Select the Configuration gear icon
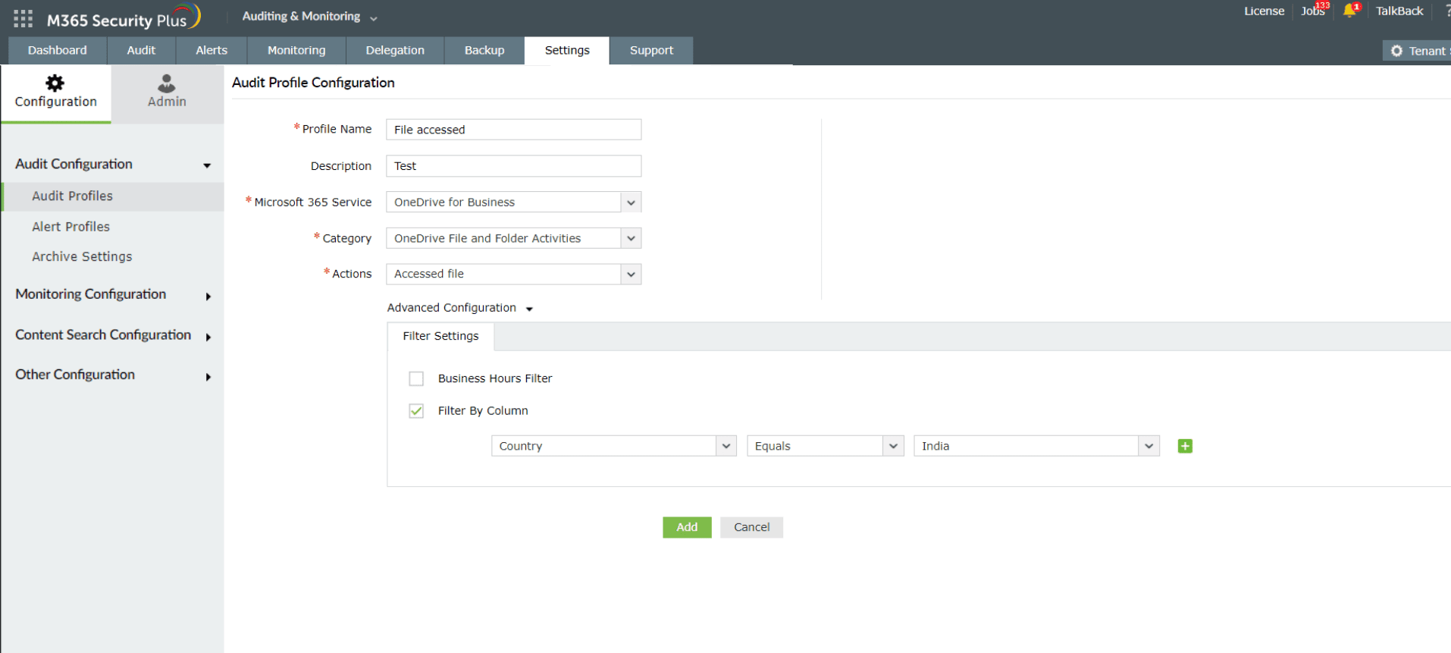1451x653 pixels. pos(55,83)
